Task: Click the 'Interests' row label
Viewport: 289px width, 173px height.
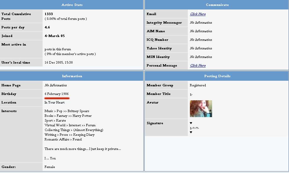Action: tap(9, 111)
